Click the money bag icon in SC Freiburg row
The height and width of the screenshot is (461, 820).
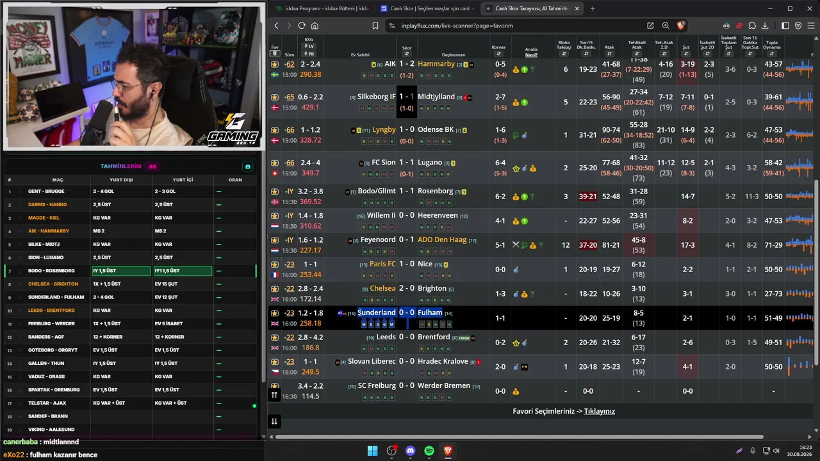tap(516, 391)
